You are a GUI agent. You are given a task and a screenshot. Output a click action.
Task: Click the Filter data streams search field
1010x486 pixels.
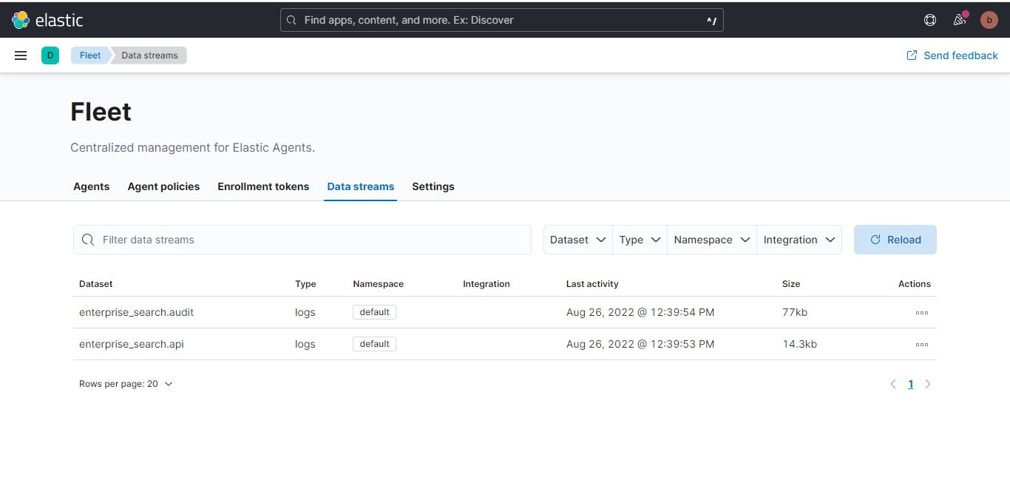coord(302,239)
